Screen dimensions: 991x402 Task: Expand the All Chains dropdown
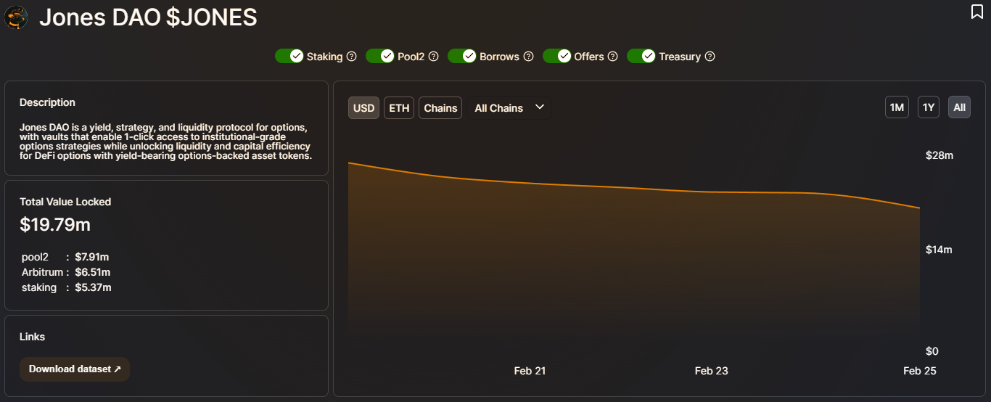[509, 107]
